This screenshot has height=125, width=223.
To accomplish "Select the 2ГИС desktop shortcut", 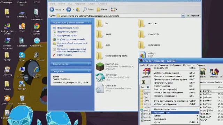I will click(x=22, y=27).
